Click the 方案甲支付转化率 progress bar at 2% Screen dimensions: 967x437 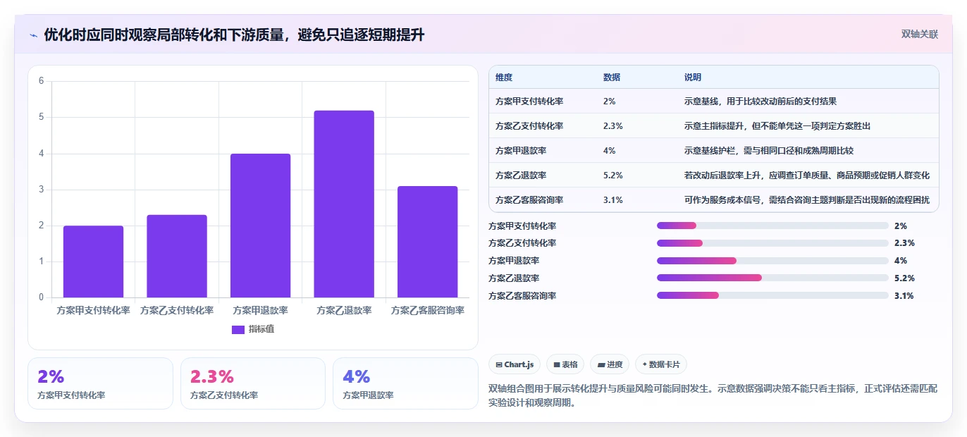pos(772,226)
